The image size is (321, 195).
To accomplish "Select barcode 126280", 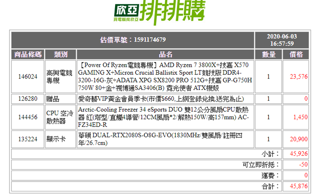I will tap(28, 99).
